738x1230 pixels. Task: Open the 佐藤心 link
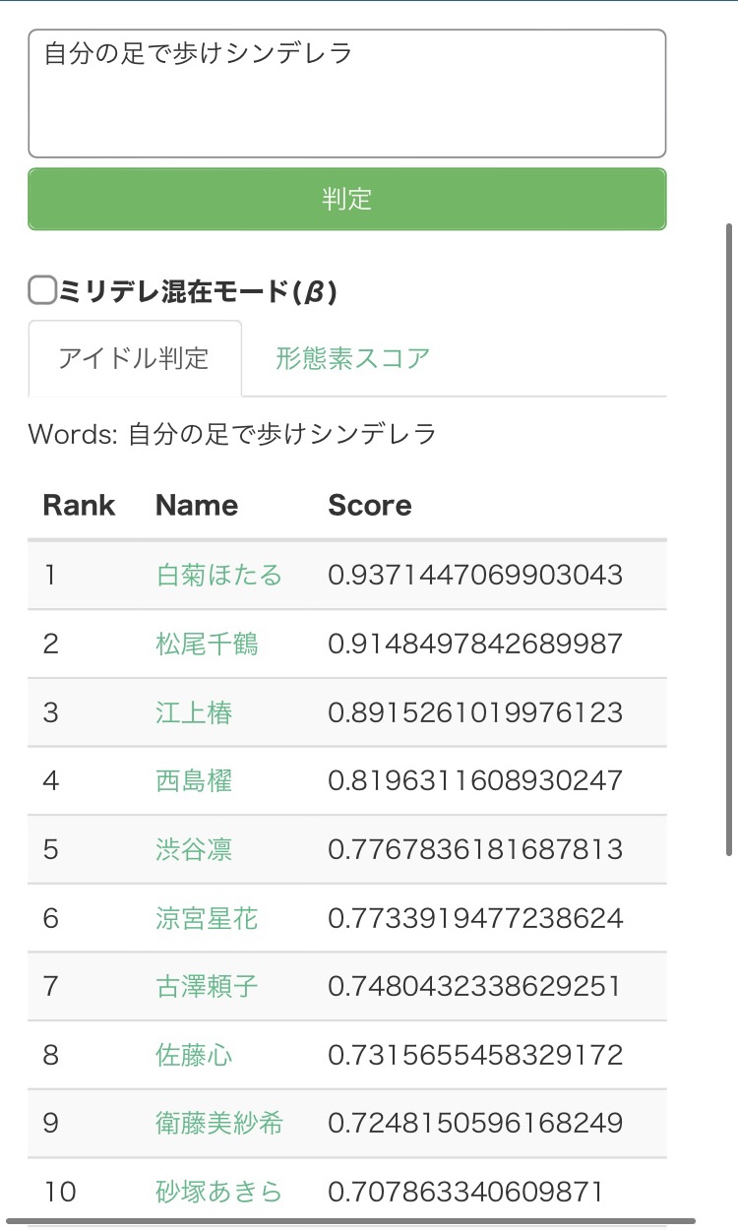[194, 1055]
